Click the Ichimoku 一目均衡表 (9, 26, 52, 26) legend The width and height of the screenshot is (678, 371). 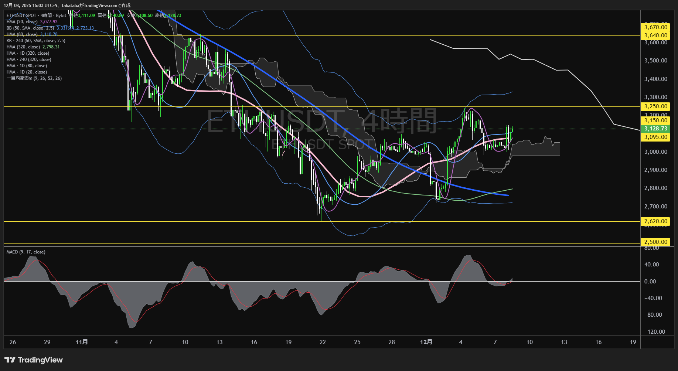34,78
